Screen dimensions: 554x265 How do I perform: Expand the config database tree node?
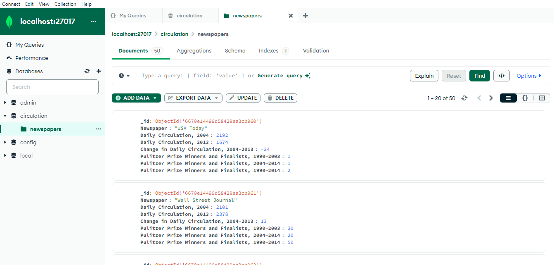5,142
